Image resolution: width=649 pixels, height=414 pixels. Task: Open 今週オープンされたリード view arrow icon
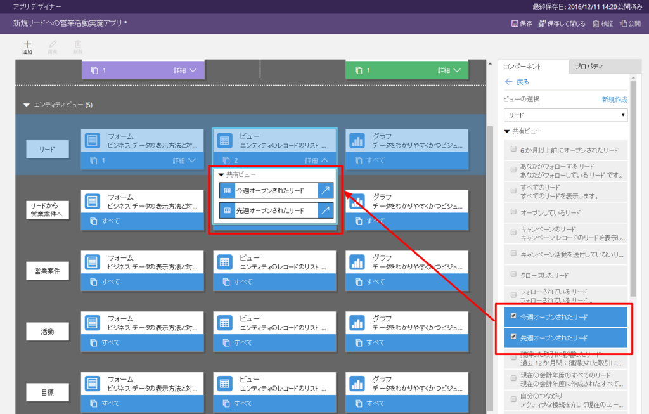click(x=326, y=190)
